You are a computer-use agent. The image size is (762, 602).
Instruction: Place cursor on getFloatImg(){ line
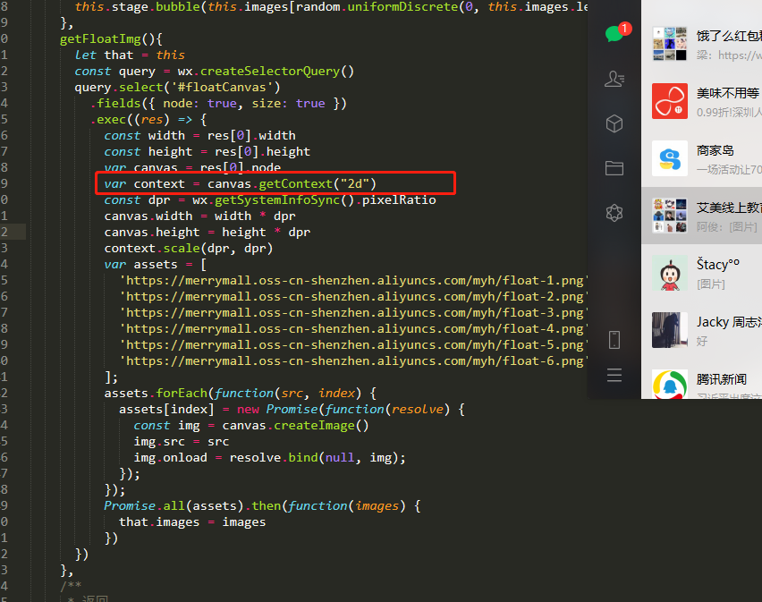pyautogui.click(x=111, y=38)
